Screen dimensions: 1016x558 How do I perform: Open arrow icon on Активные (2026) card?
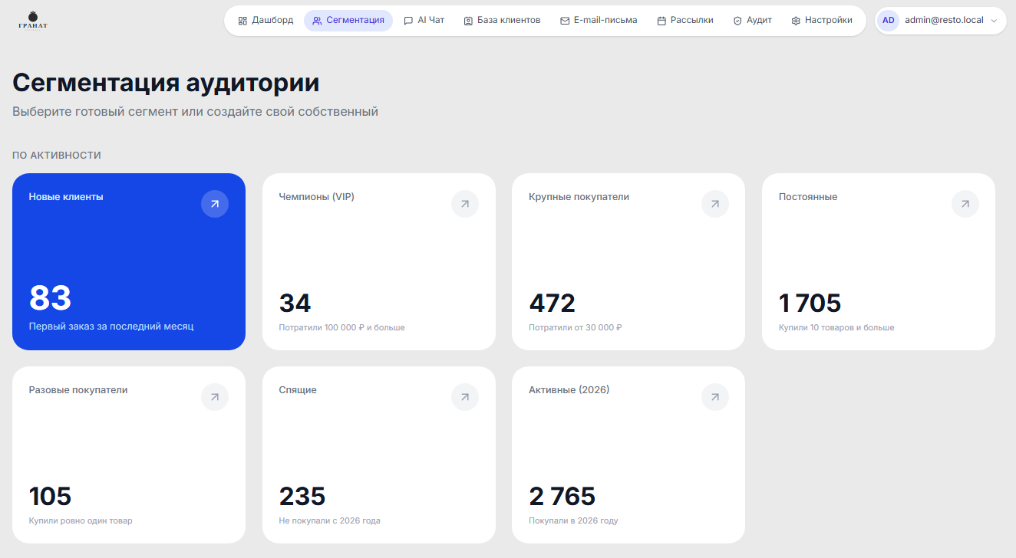715,397
